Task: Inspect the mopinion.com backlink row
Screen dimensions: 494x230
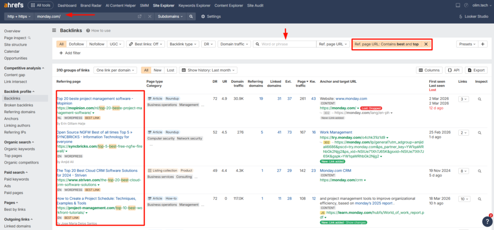Action: tap(480, 99)
